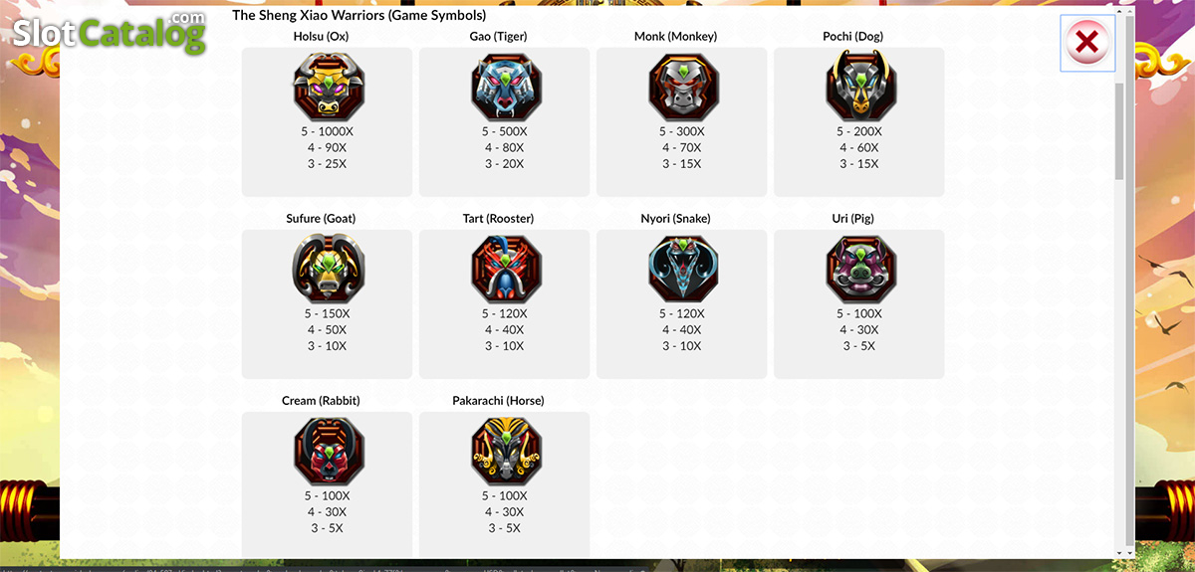Viewport: 1195px width, 572px height.
Task: Click the Cream (Rabbit) symbol icon
Action: pos(329,451)
